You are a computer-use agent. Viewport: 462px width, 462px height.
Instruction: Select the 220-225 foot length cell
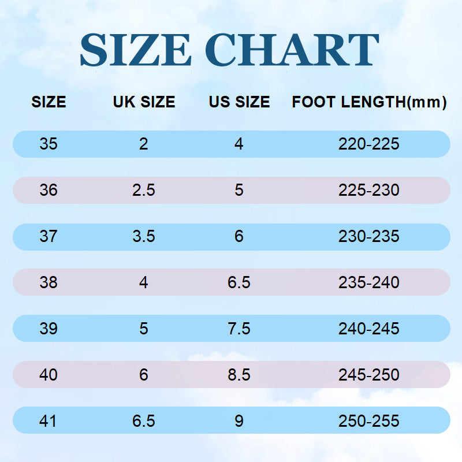pos(369,144)
